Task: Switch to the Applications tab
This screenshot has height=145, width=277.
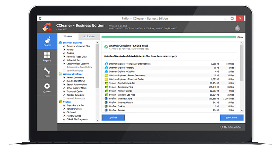Action: 89,36
